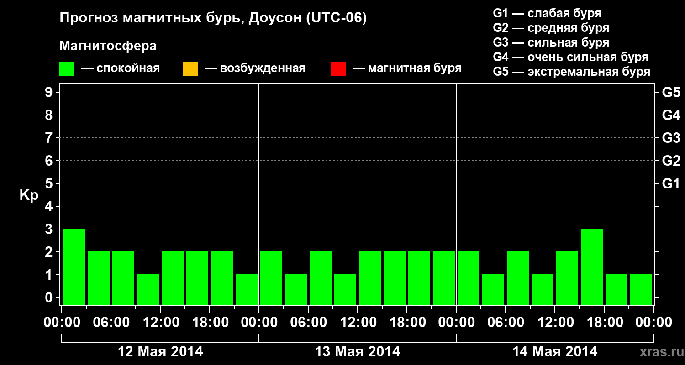Click the first bar of 13 Мая at 00:00
The width and height of the screenshot is (685, 365).
271,278
